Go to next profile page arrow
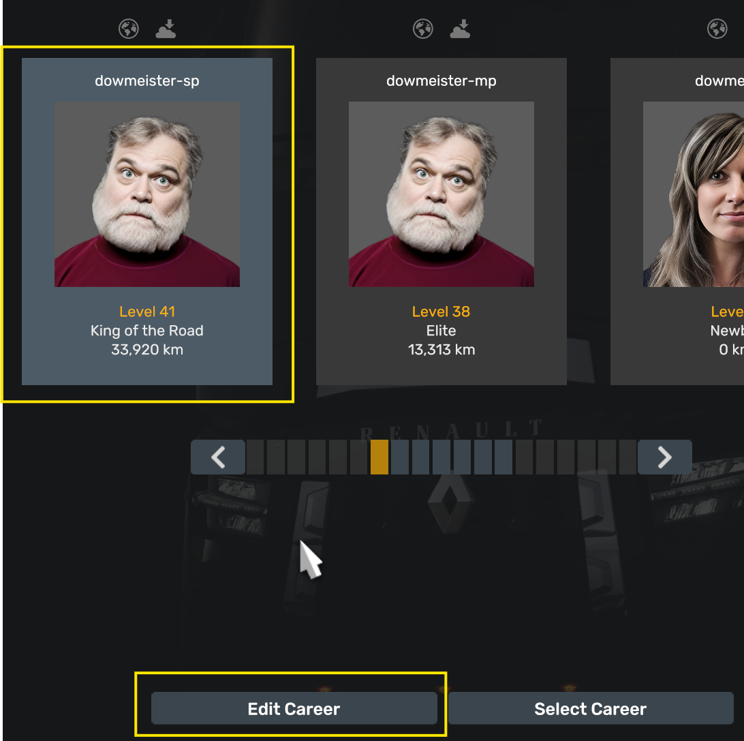744x741 pixels. coord(665,457)
